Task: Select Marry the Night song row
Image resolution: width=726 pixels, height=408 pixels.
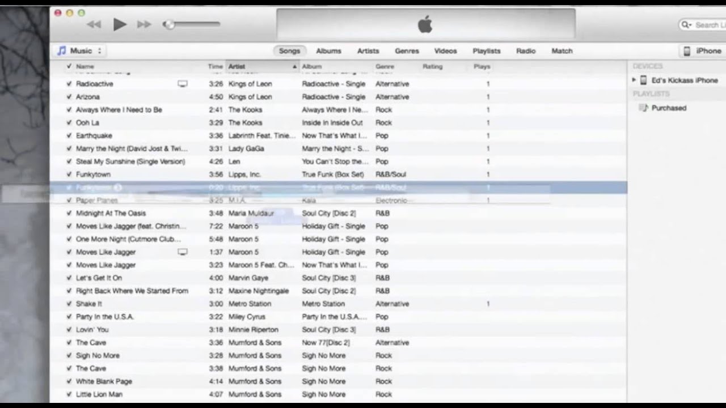Action: (x=338, y=148)
